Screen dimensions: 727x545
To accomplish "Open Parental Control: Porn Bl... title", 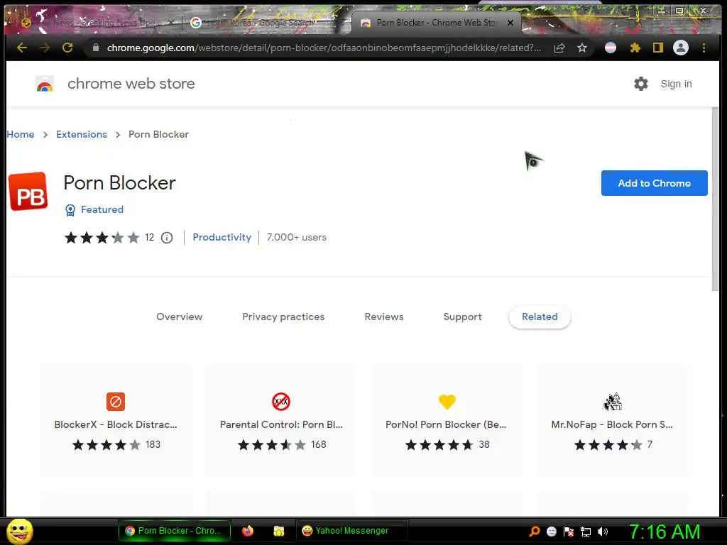I will [281, 424].
